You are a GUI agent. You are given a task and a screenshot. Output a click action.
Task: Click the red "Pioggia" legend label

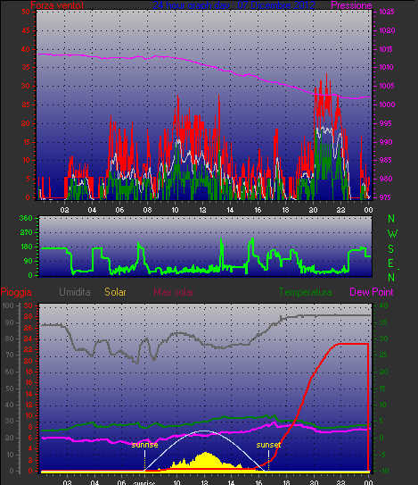click(x=16, y=292)
